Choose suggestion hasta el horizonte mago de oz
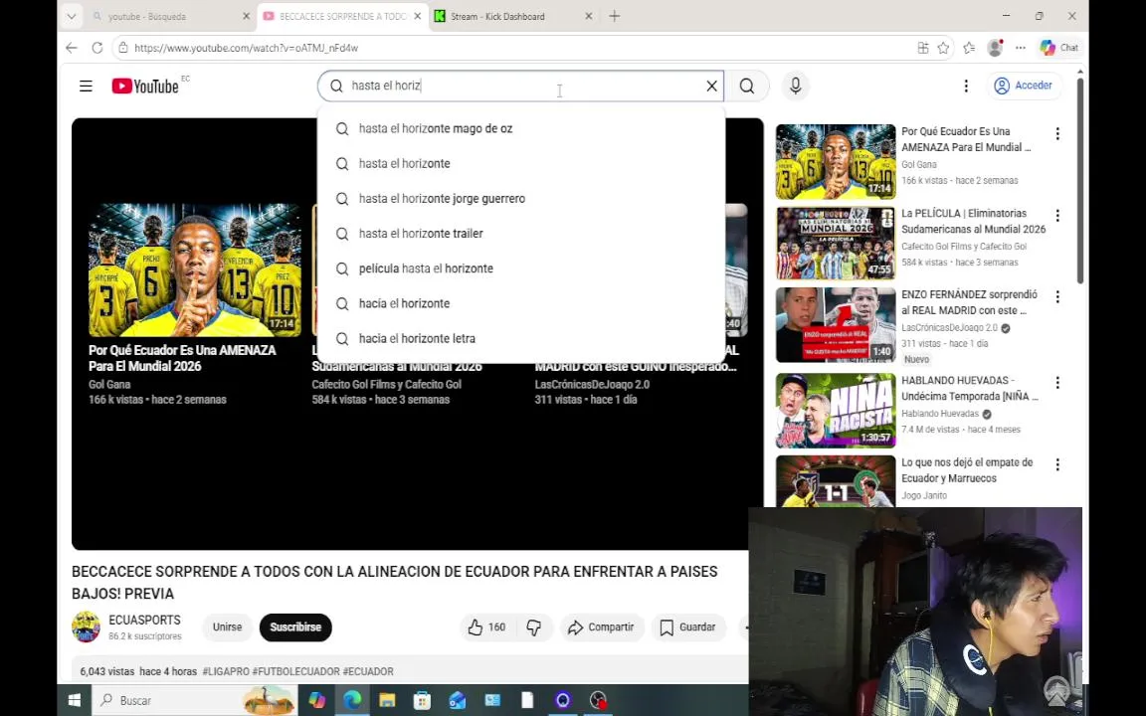1146x716 pixels. (x=521, y=128)
